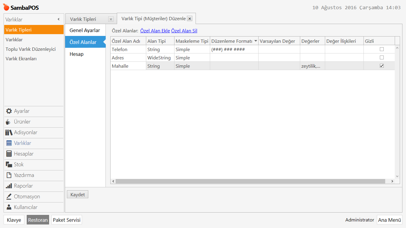Screen dimensions: 406x228
Task: Toggle Gizli checkbox for Telefon row
Action: (x=382, y=49)
